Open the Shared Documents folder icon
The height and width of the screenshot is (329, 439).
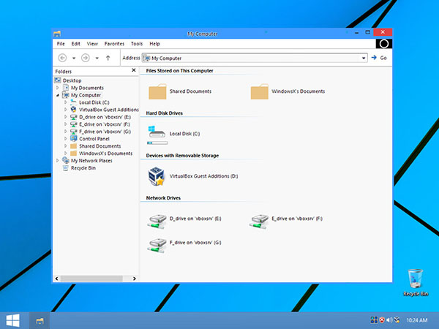157,91
